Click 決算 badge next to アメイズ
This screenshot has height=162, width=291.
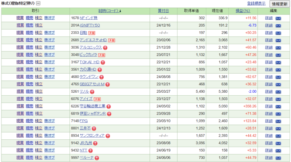pyautogui.click(x=97, y=99)
